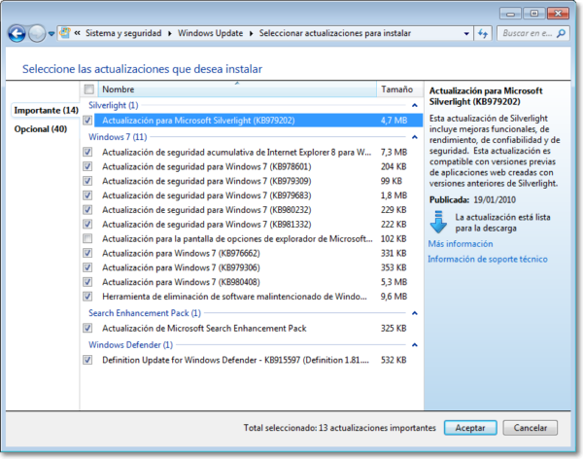Open 'Sistema y seguridad' breadcrumb
The height and width of the screenshot is (459, 583).
pos(123,33)
